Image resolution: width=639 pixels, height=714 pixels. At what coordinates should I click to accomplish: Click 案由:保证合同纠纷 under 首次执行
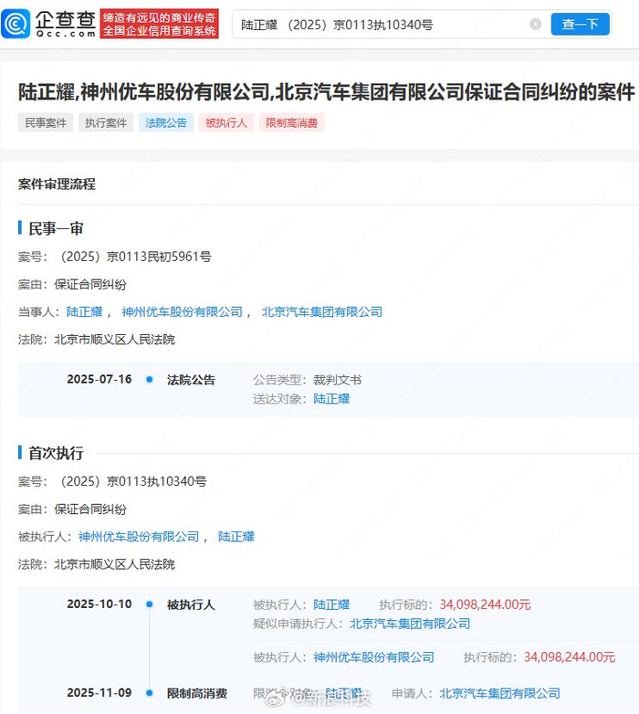(72, 509)
